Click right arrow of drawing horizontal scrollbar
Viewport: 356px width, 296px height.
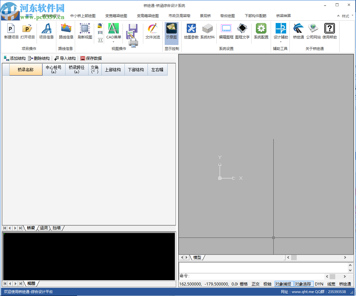(345, 258)
